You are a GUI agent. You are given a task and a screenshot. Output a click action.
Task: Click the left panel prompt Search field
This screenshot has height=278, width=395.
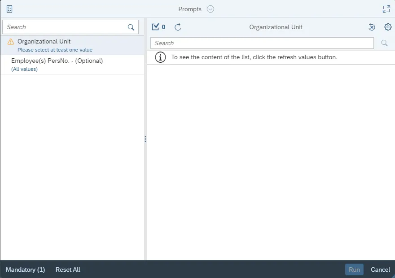click(65, 27)
